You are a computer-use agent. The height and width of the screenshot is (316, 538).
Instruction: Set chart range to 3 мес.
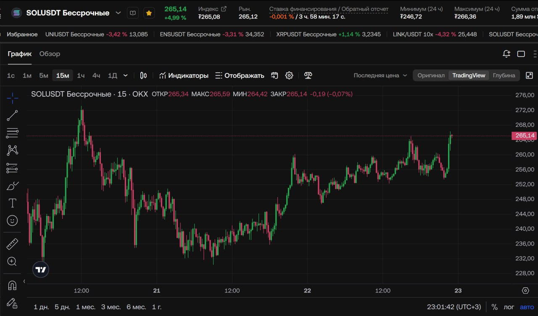[111, 307]
